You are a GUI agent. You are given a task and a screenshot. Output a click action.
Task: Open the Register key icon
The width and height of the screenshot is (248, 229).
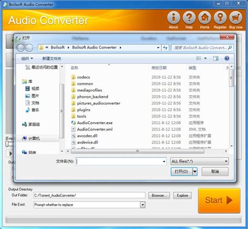(220, 18)
